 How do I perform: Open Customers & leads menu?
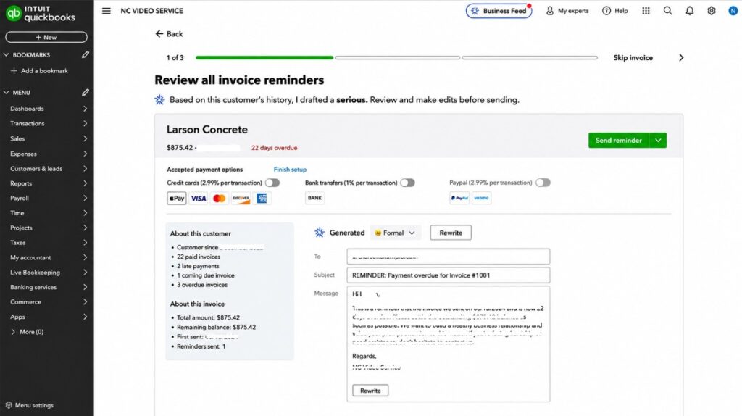(47, 168)
